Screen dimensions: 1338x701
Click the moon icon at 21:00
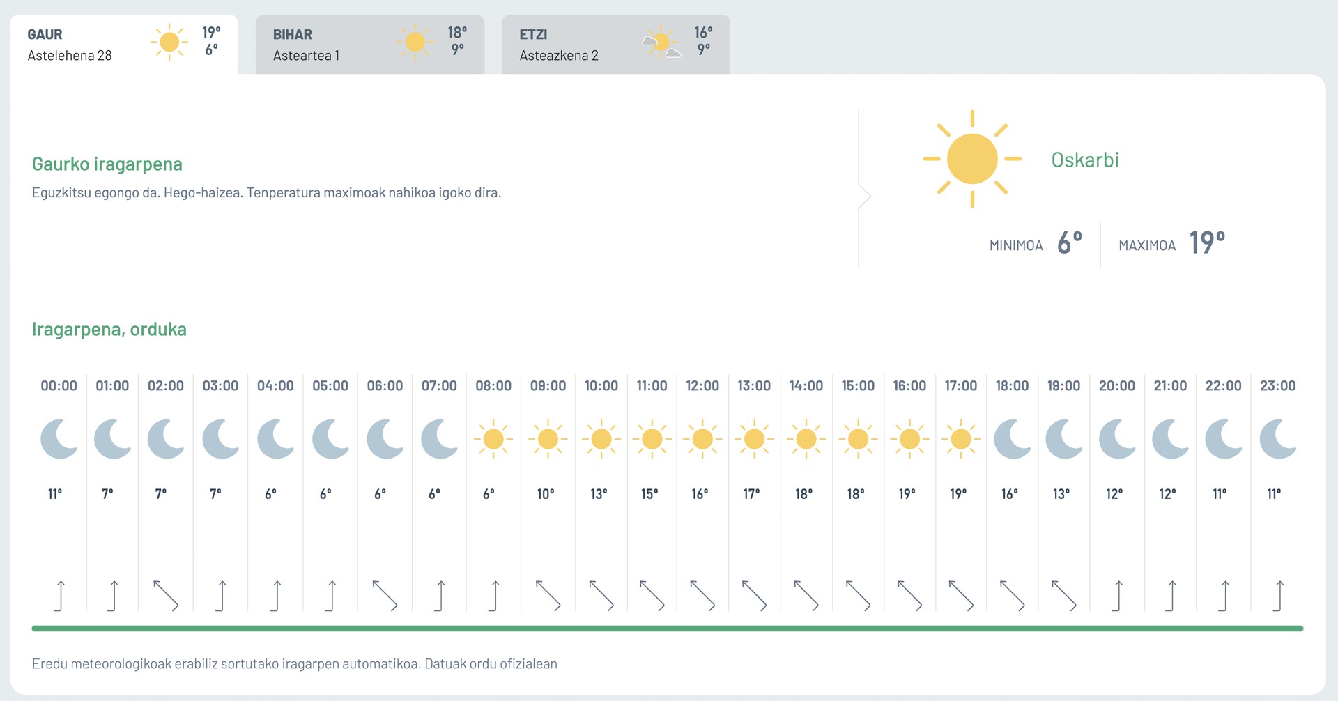click(1171, 439)
